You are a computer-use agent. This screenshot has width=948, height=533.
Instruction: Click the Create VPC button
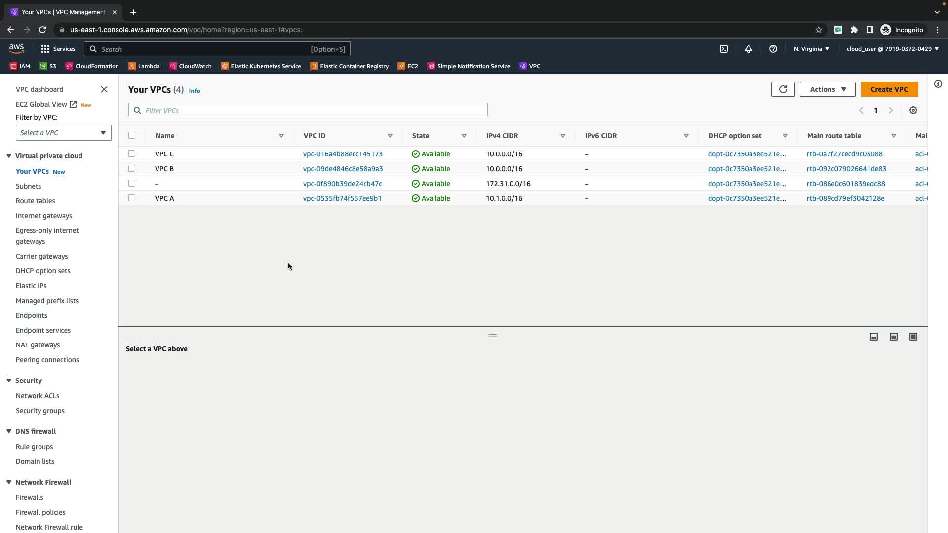889,89
